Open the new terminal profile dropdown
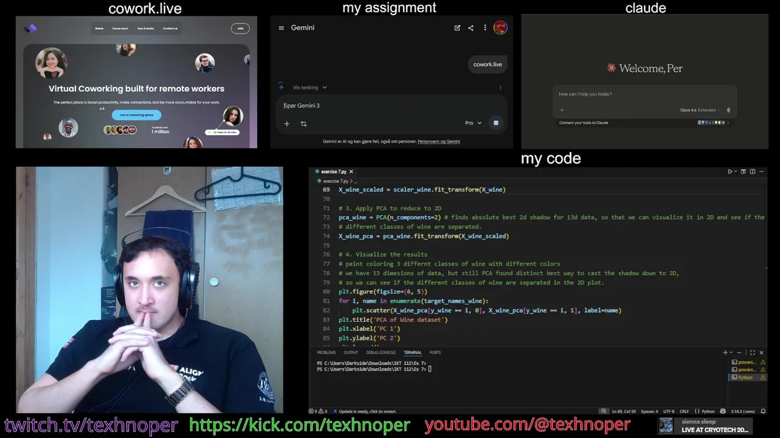Screen dimensions: 780x438 pos(731,353)
